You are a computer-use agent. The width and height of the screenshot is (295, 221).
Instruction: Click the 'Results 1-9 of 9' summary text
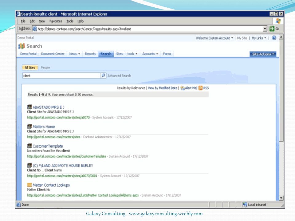tap(61, 95)
